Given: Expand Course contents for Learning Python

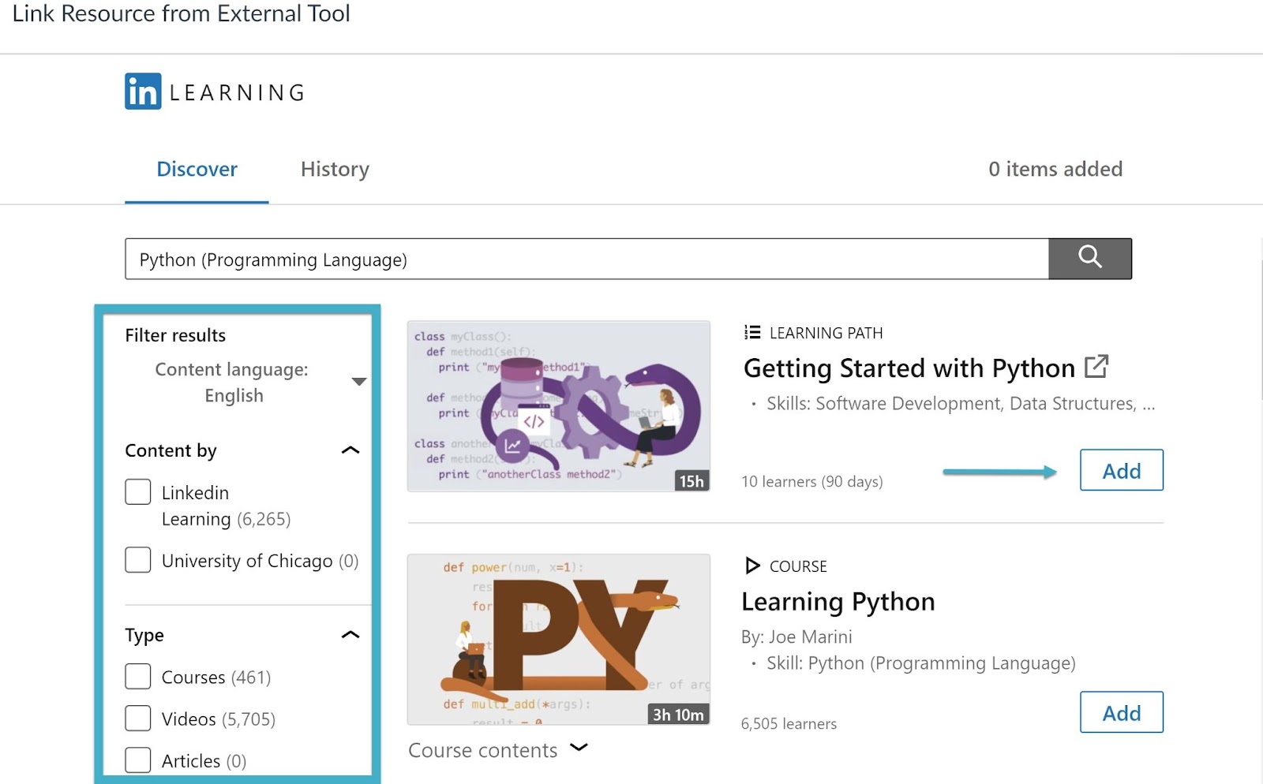Looking at the screenshot, I should pyautogui.click(x=579, y=748).
